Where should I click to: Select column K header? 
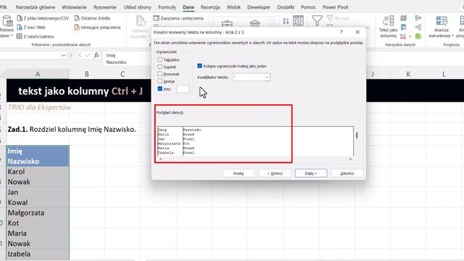408,74
